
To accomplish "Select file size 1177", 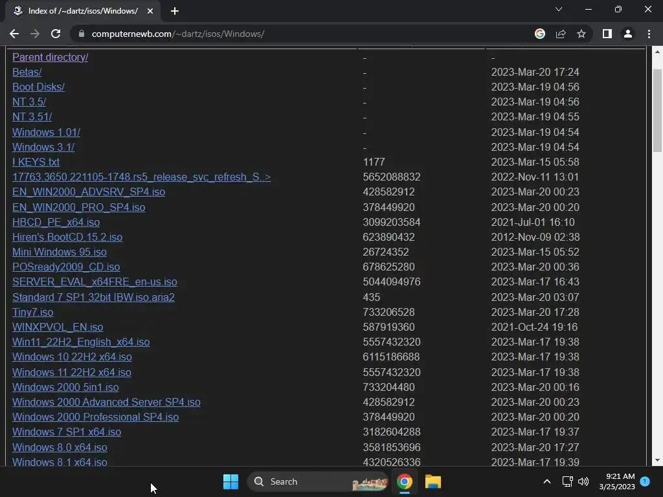I will 374,162.
